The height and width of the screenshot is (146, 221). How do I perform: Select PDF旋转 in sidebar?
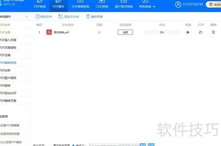[x=15, y=85]
